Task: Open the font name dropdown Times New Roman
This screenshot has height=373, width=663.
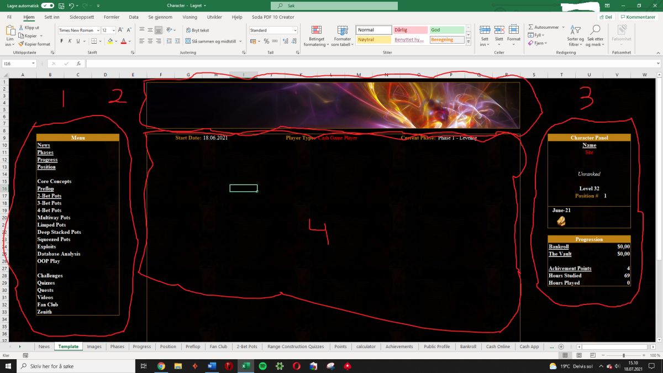Action: pyautogui.click(x=98, y=30)
